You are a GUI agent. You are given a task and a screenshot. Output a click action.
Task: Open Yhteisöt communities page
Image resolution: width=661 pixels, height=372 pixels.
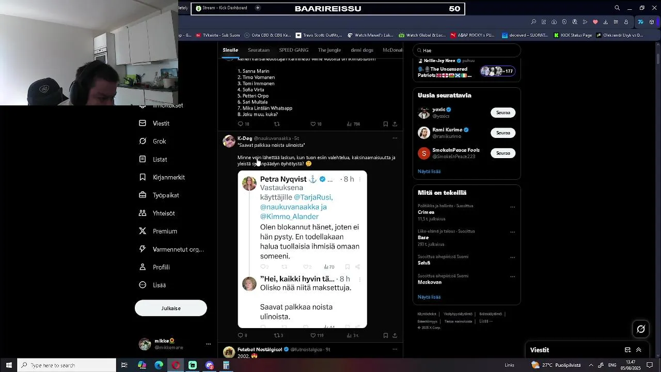click(157, 213)
